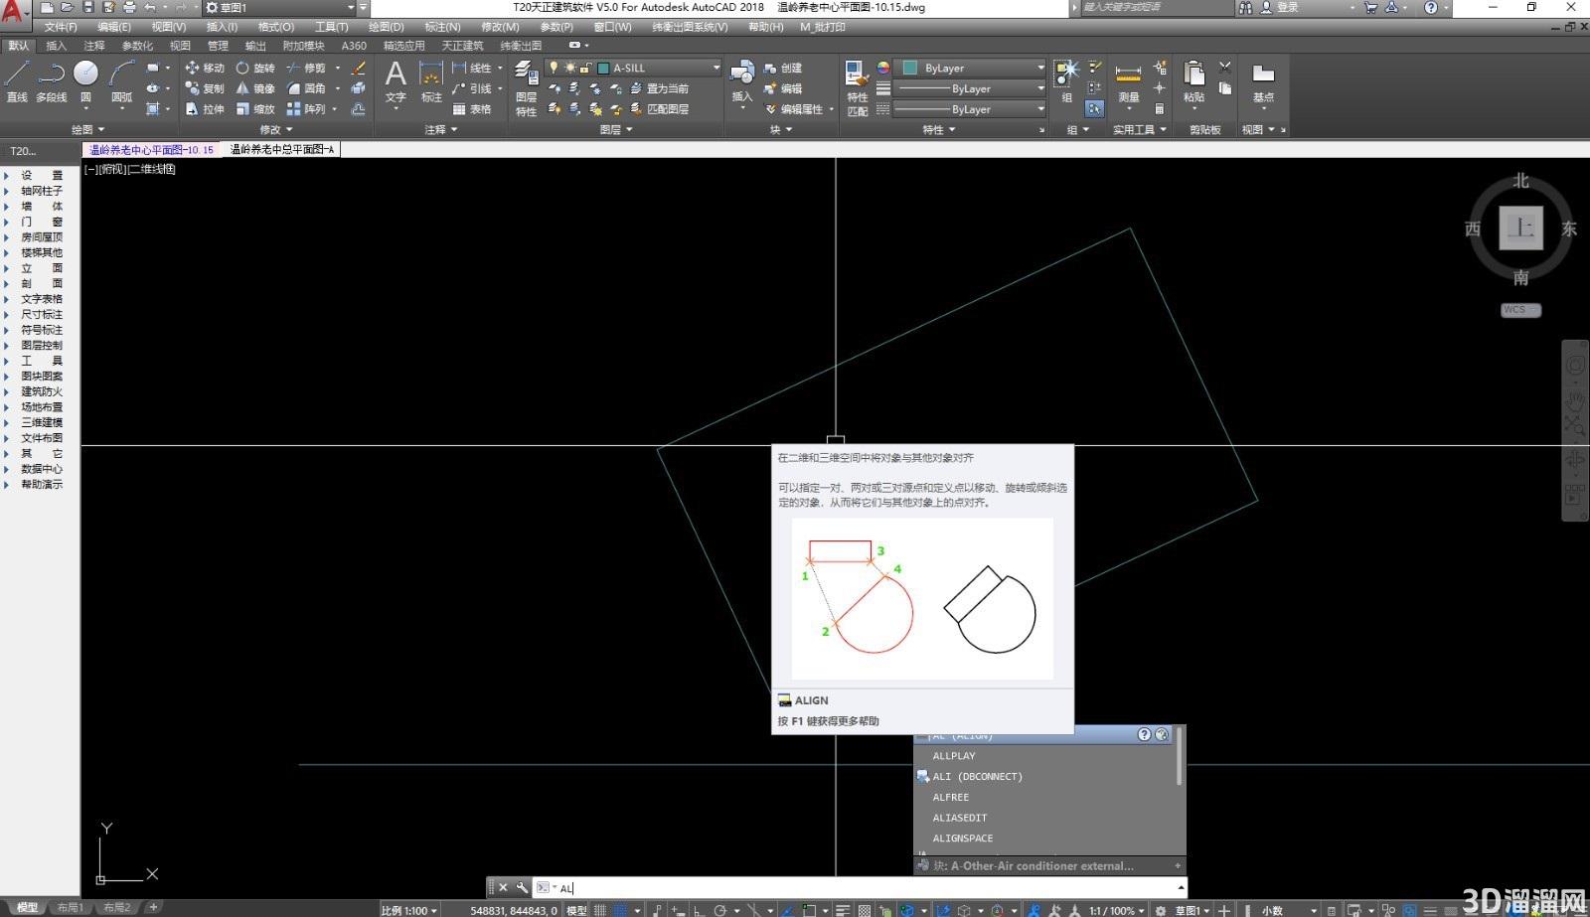Click the Trim (修剪) tool
Image resolution: width=1590 pixels, height=917 pixels.
tap(306, 68)
